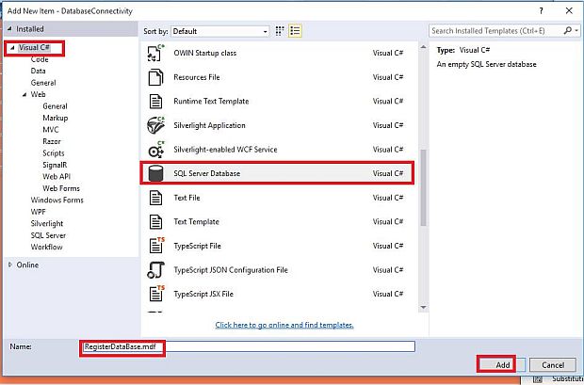Click the OWIN Startup class icon
584x385 pixels.
click(x=155, y=53)
